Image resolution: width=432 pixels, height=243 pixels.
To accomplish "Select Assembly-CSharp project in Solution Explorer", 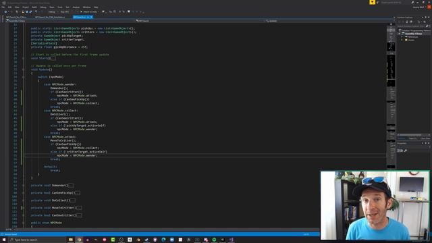I will 414,34.
